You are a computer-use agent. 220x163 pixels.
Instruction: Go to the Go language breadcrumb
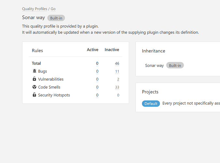53,9
